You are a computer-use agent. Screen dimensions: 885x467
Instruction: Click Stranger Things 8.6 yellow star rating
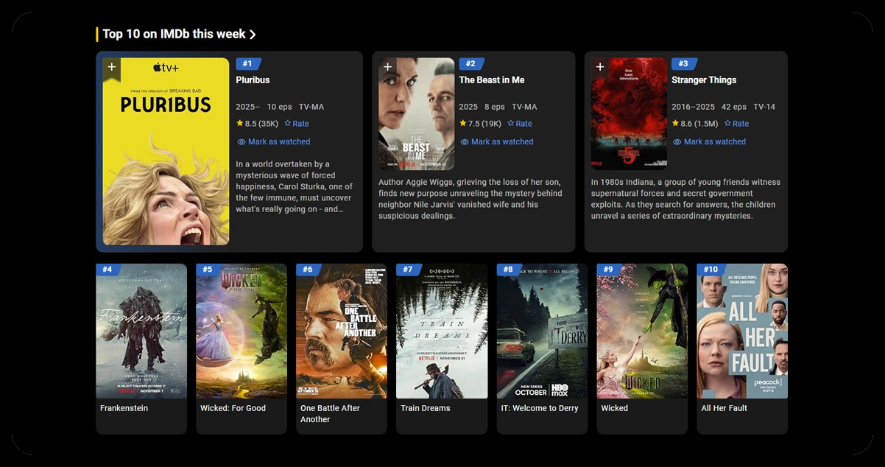675,124
